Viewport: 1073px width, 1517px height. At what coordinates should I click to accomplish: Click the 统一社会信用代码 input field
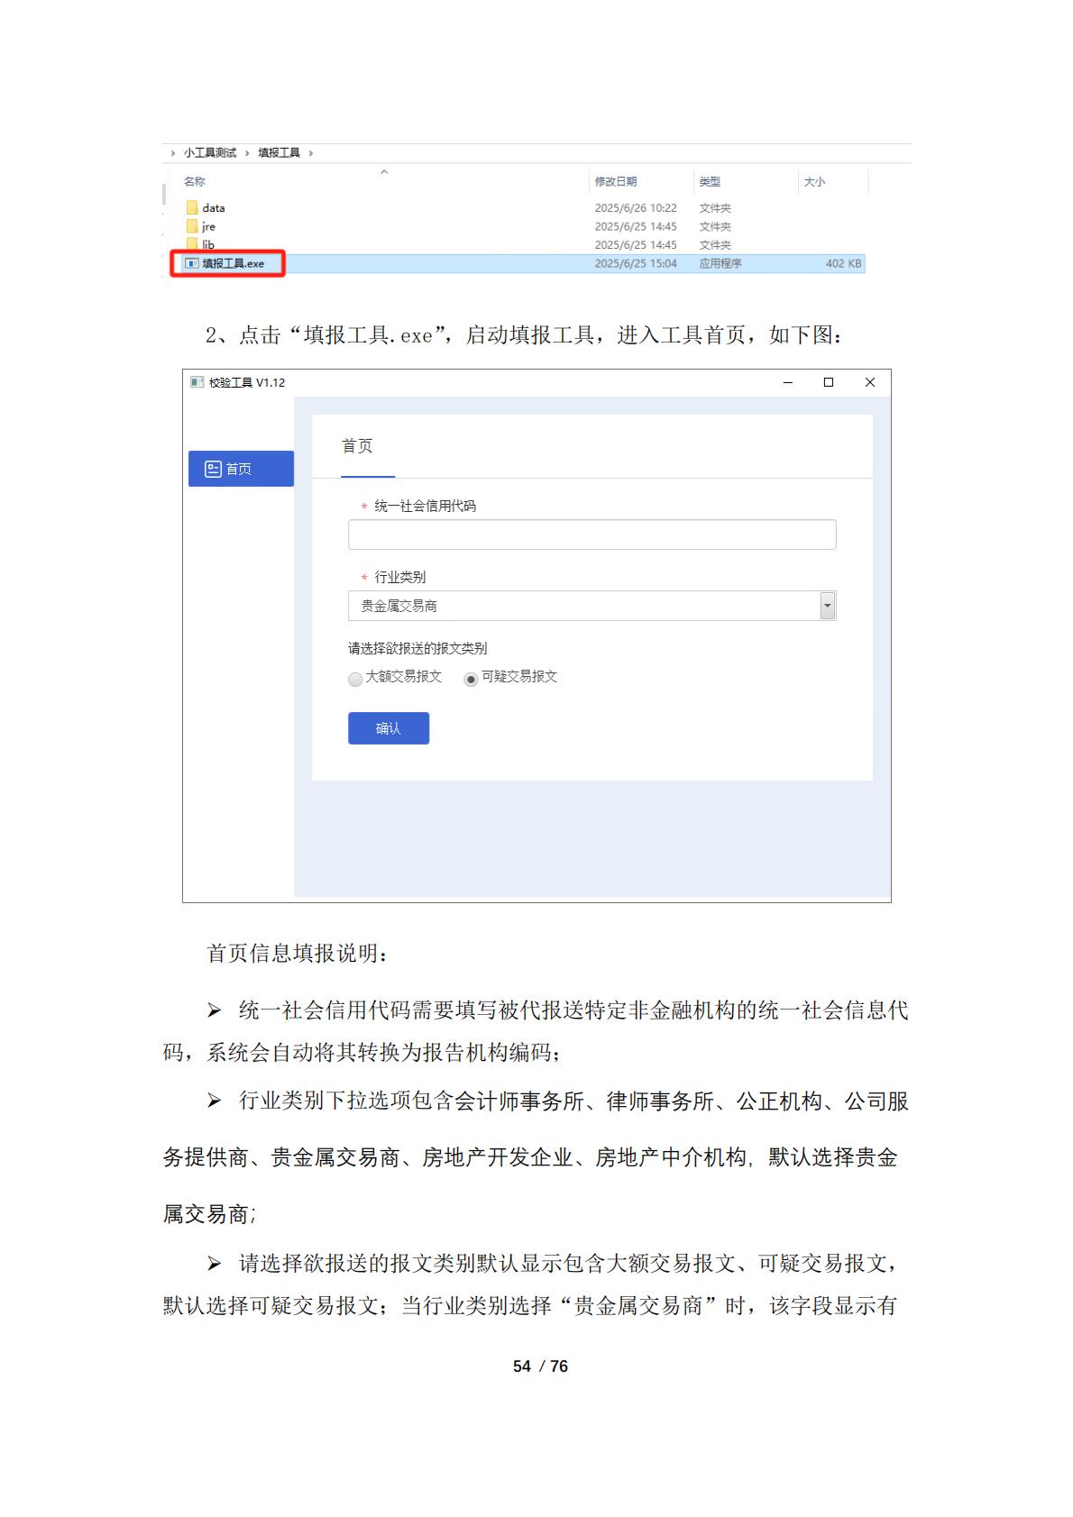click(592, 535)
